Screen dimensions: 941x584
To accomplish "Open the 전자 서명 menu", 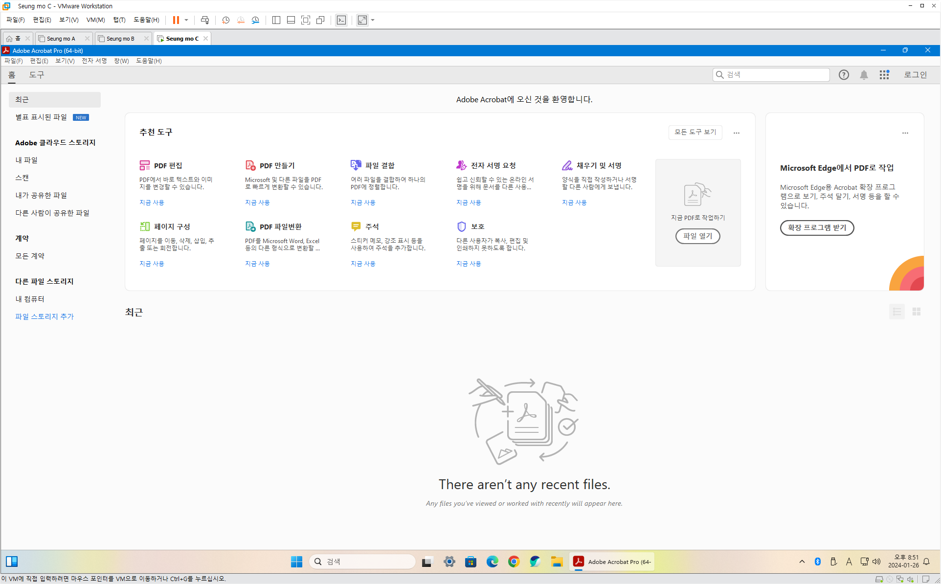I will (x=94, y=61).
